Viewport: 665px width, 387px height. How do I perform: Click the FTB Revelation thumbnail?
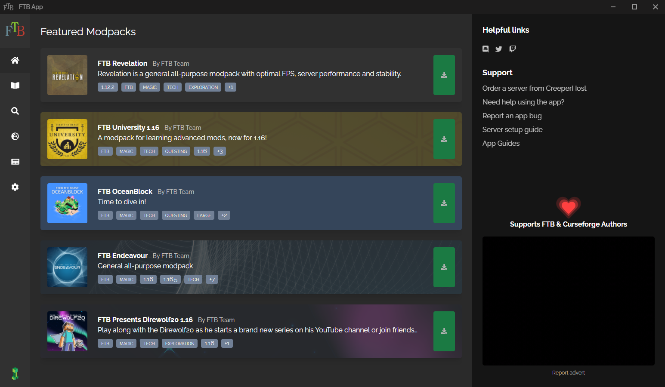click(x=67, y=75)
